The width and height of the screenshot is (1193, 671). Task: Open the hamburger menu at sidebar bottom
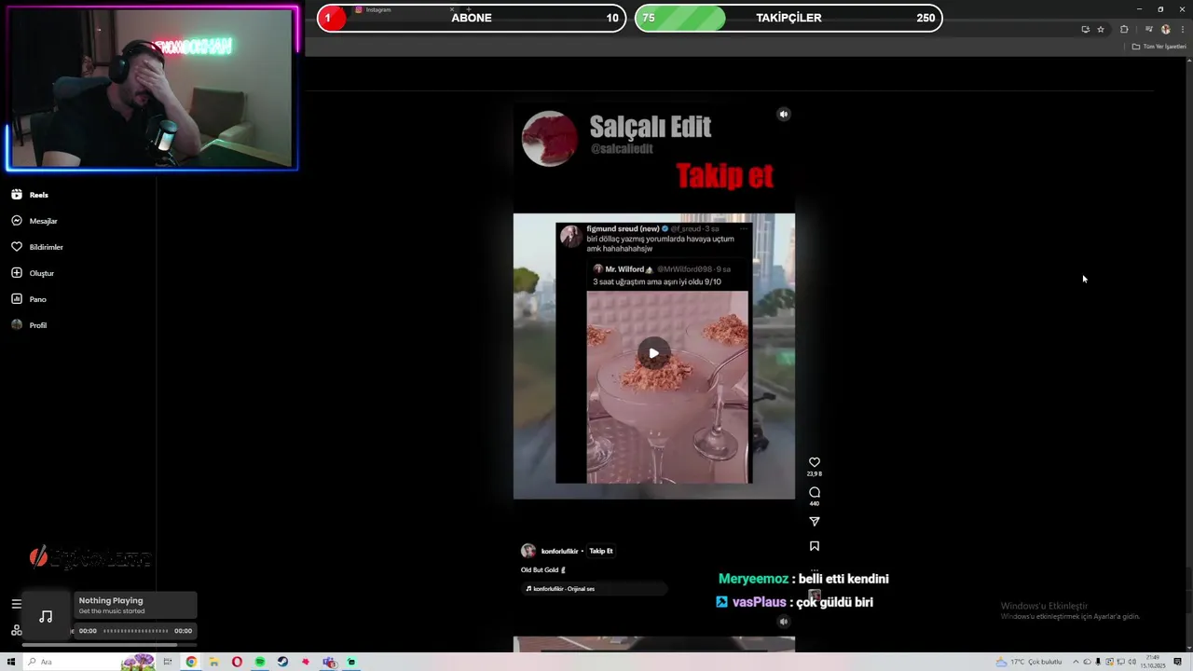16,604
